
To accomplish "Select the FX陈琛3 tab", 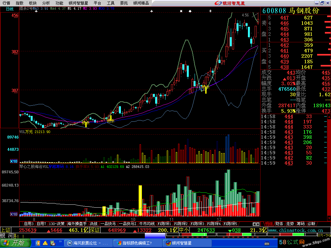I will [198, 224].
